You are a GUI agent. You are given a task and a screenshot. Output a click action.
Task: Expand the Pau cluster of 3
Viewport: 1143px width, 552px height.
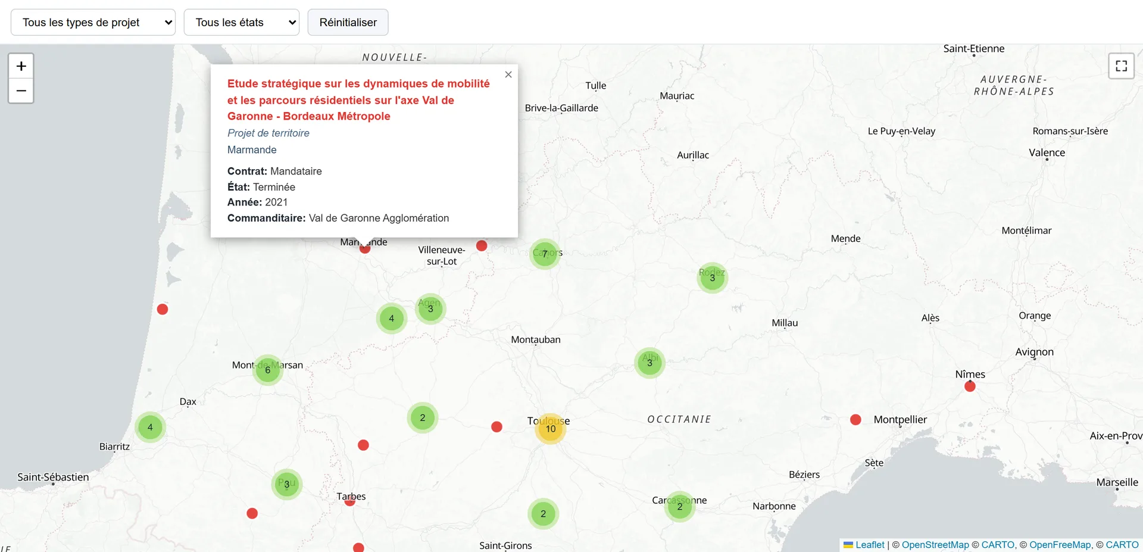tap(287, 484)
